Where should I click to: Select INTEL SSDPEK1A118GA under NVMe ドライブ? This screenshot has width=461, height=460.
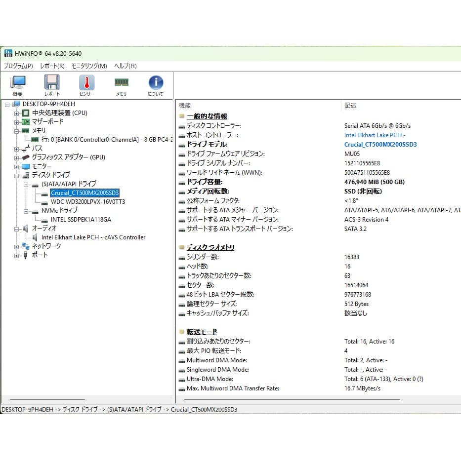coord(81,219)
